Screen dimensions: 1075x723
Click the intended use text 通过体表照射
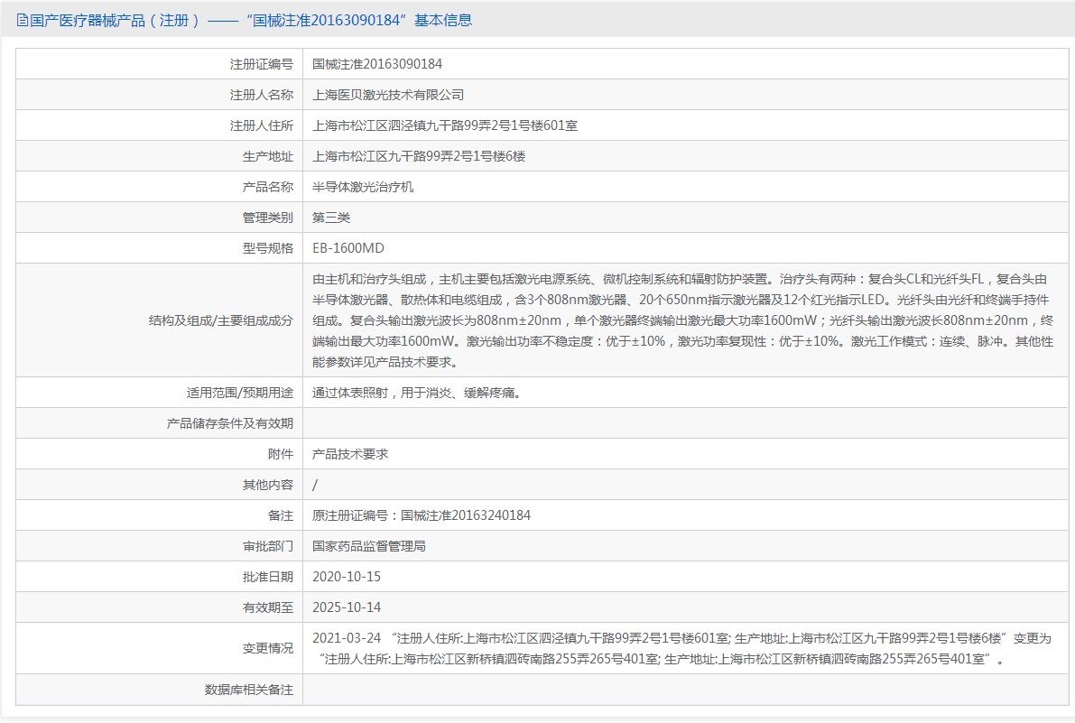click(416, 393)
